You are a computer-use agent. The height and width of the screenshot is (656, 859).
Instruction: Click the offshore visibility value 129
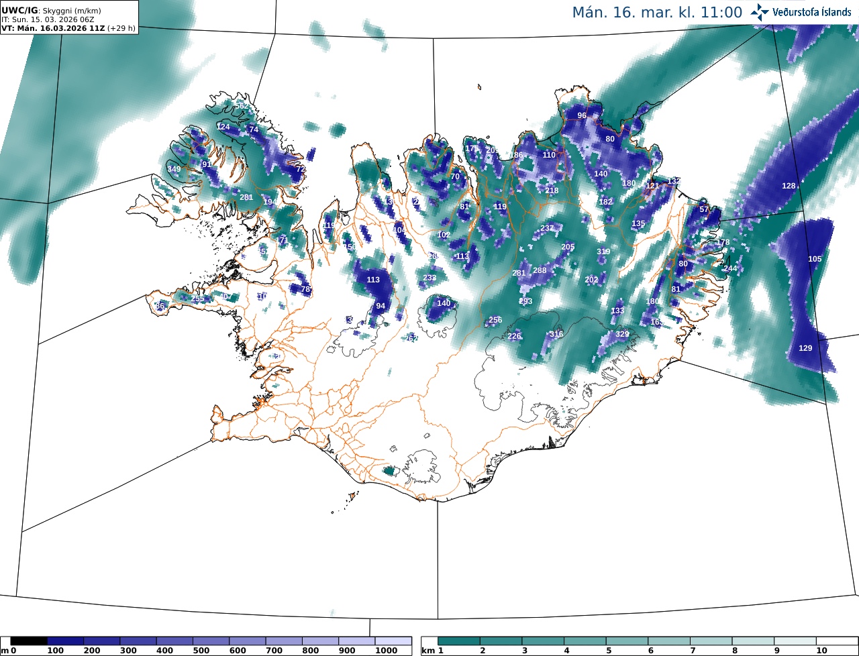[x=805, y=348]
